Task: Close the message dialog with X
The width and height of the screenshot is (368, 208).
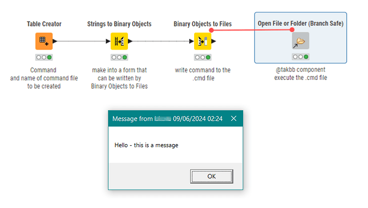Action: pos(234,119)
